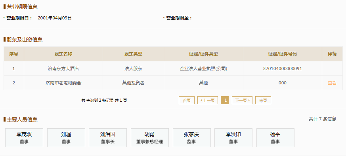Viewport: 346px width, 156px height.
Task: Open 李洪印 董事 card
Action: (x=233, y=138)
